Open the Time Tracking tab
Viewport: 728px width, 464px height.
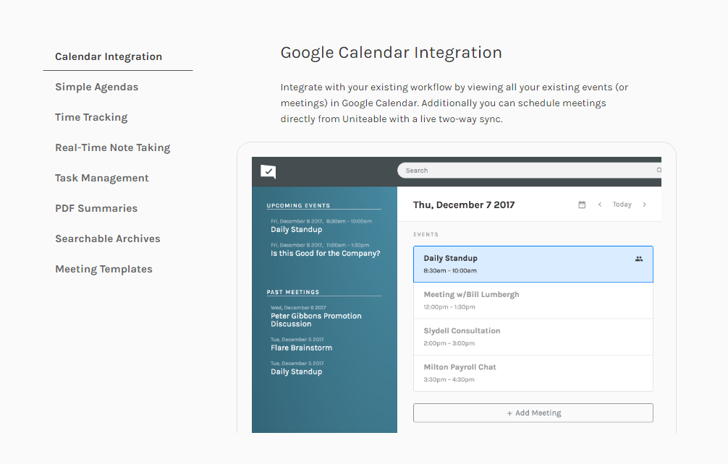point(91,117)
